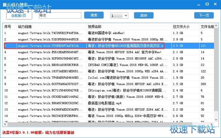Click the horizontal scrollbar left arrow
Viewport: 221px width, 138px height.
[5, 124]
